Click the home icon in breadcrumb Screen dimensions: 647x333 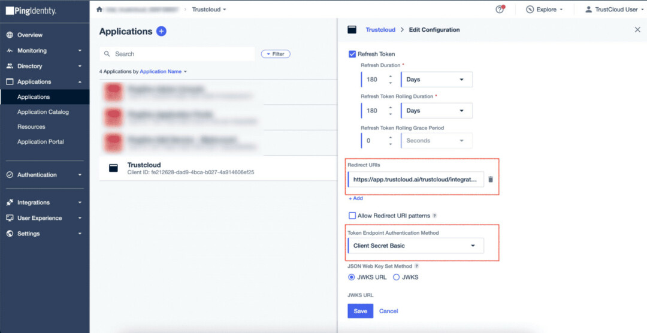click(99, 10)
